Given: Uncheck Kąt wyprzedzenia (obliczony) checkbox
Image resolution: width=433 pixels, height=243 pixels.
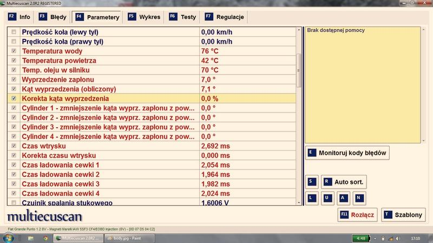Looking at the screenshot, I should pos(14,89).
